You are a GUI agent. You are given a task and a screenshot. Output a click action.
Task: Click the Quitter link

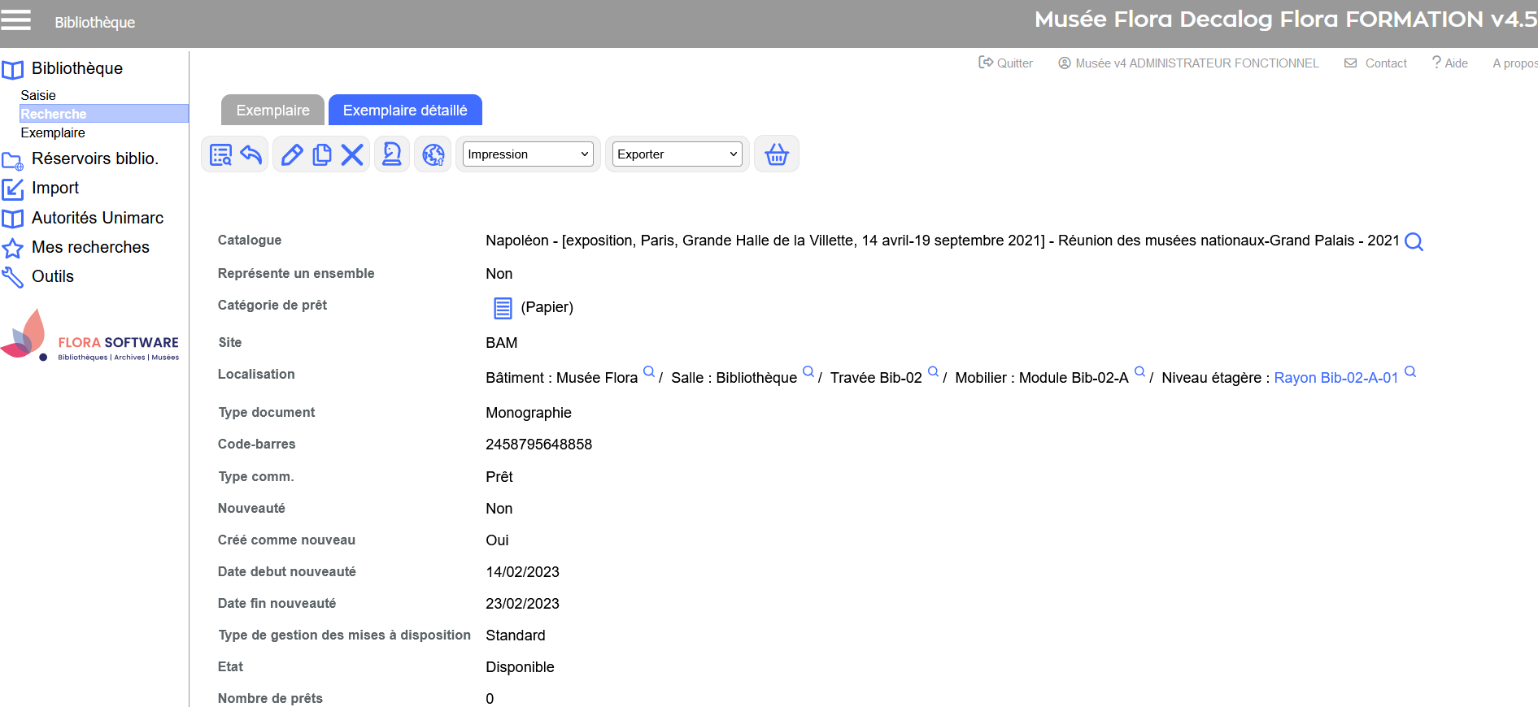point(1006,63)
